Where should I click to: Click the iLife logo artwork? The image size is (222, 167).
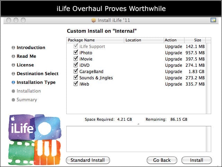(35, 140)
